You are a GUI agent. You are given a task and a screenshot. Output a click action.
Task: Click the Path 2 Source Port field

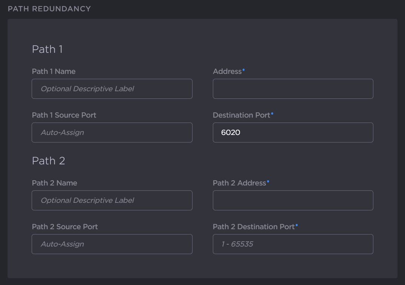click(x=112, y=244)
